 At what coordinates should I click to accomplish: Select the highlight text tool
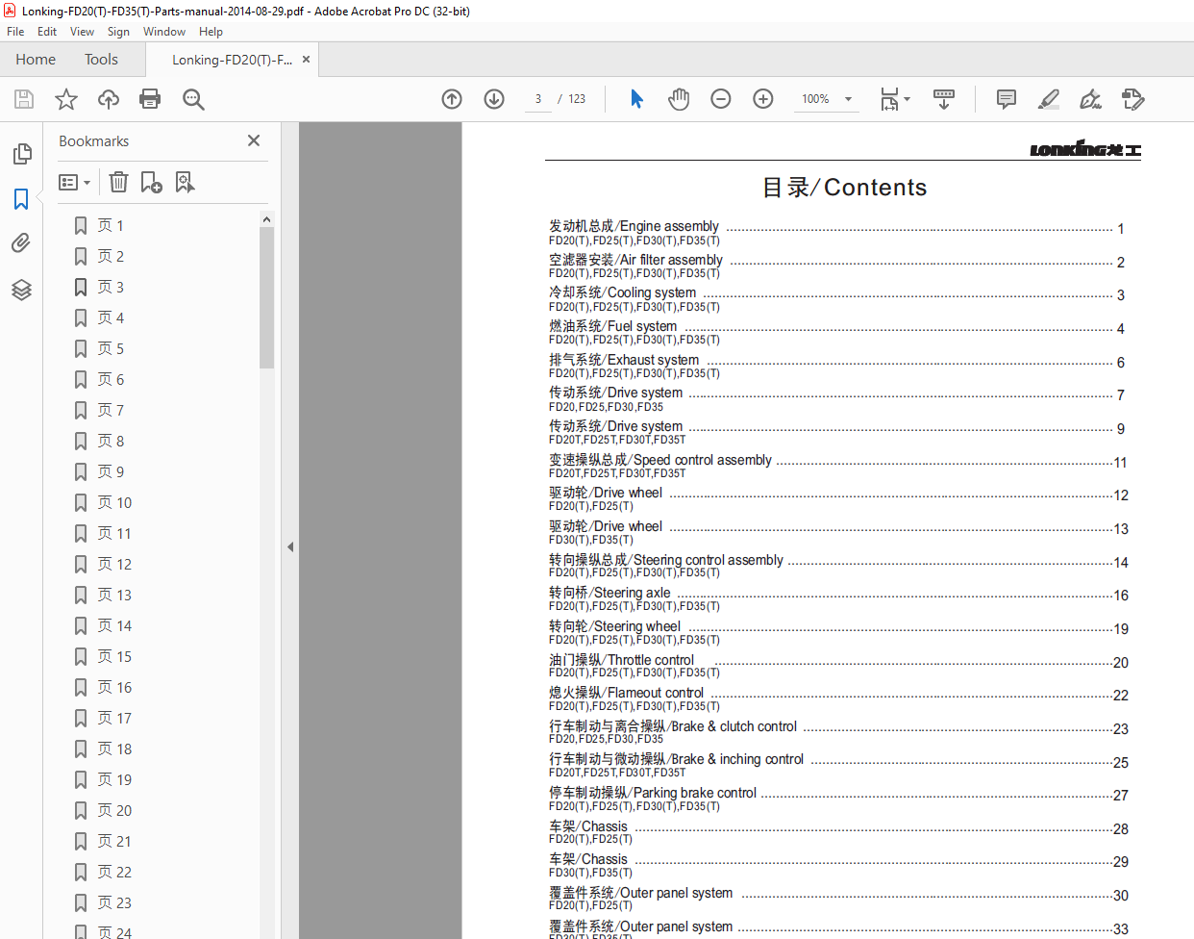(x=1049, y=99)
